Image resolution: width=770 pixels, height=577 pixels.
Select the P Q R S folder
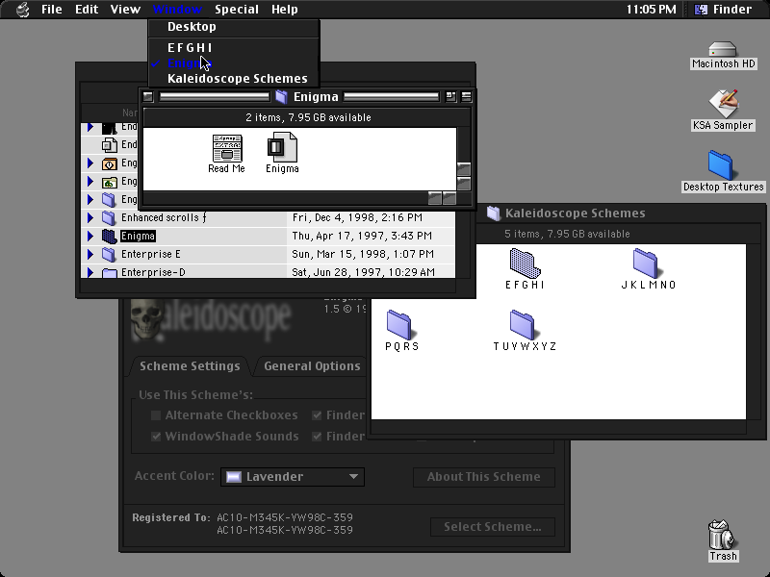pos(399,325)
